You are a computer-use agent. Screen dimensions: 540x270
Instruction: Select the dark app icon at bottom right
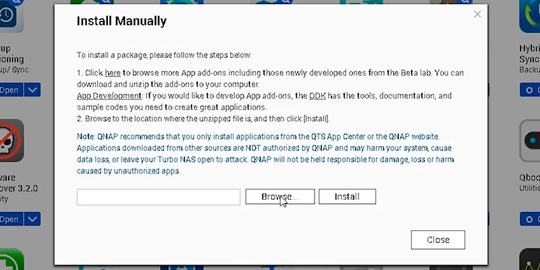[530, 259]
